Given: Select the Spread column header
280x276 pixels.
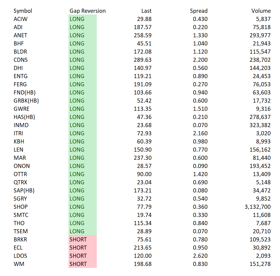Looking at the screenshot, I should (198, 11).
